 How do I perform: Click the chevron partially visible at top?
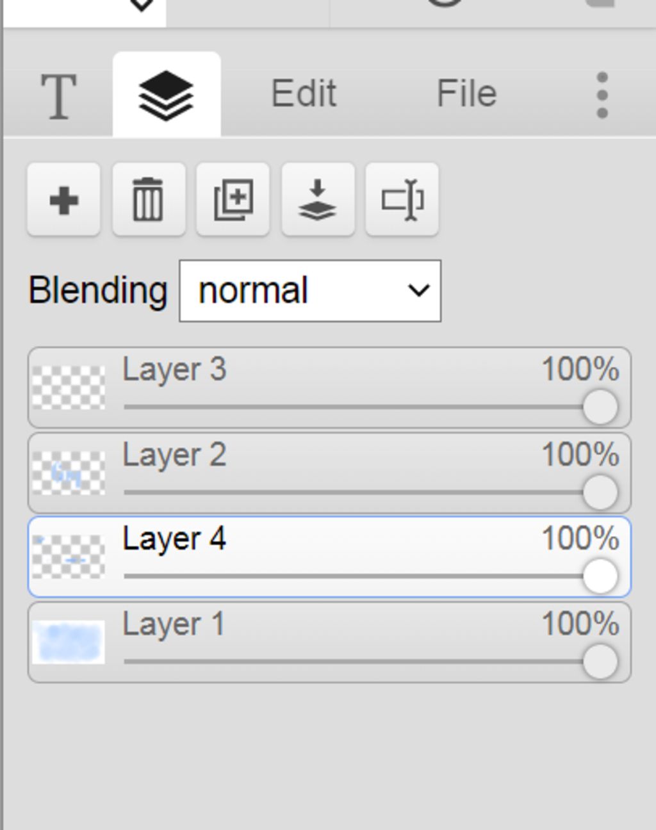click(x=142, y=6)
